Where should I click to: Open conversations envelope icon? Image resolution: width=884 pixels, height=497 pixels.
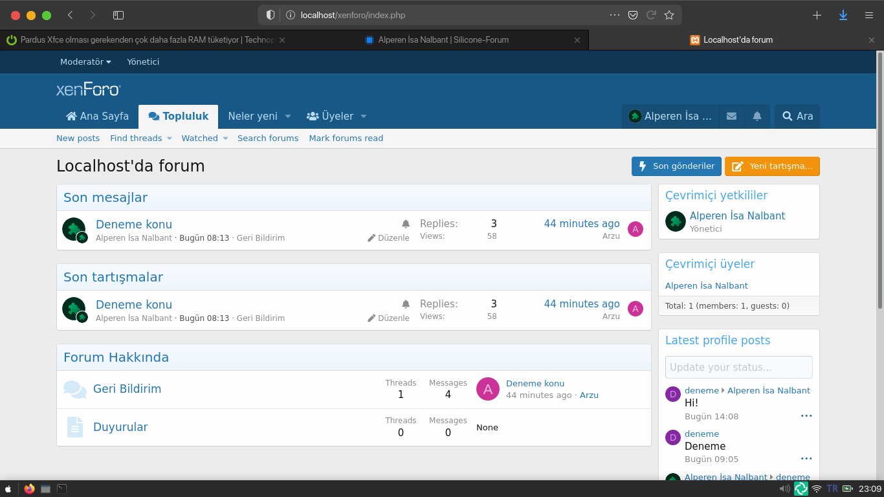tap(731, 116)
